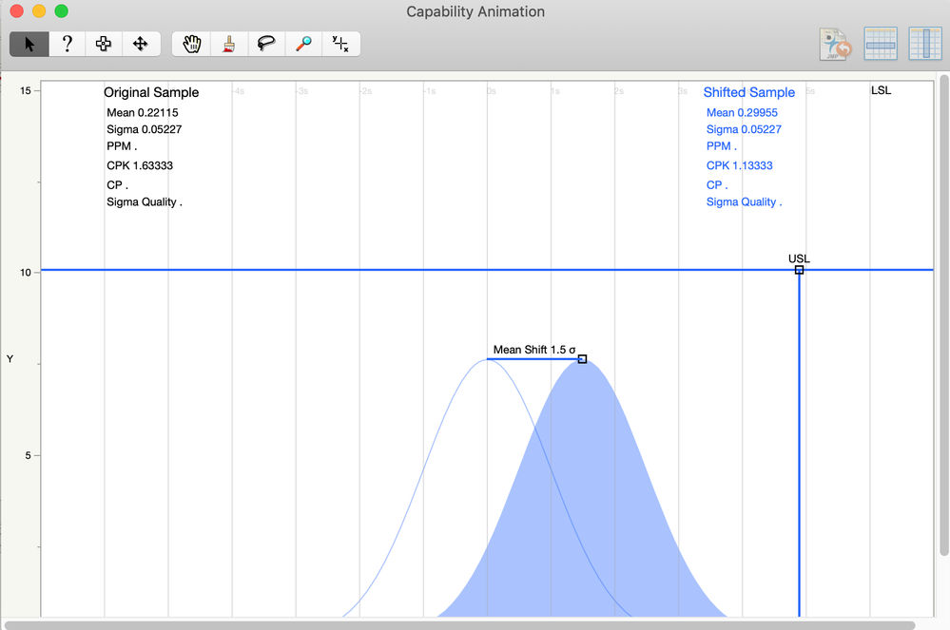Screen dimensions: 950x630
Task: Click the Y axis label
Action: pos(10,359)
